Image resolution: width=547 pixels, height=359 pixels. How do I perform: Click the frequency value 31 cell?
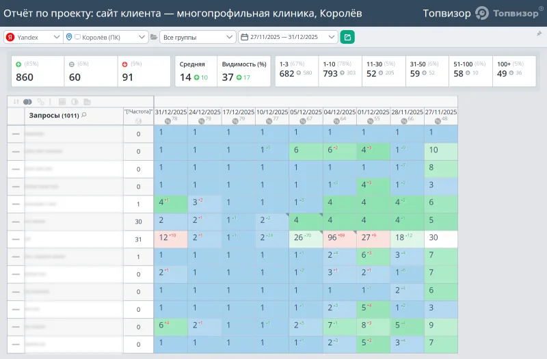tap(139, 239)
